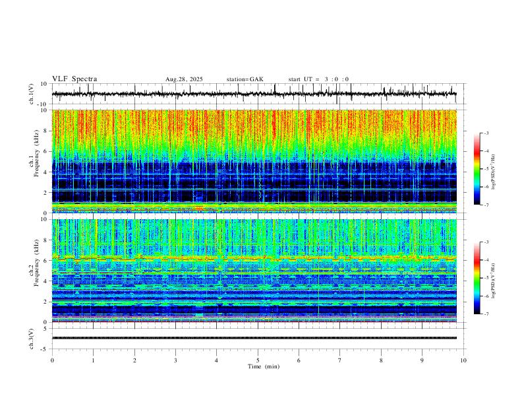Image resolution: width=522 pixels, height=404 pixels.
Task: Click the ch.1 colorbar "log(PSD)" label
Action: [x=493, y=172]
